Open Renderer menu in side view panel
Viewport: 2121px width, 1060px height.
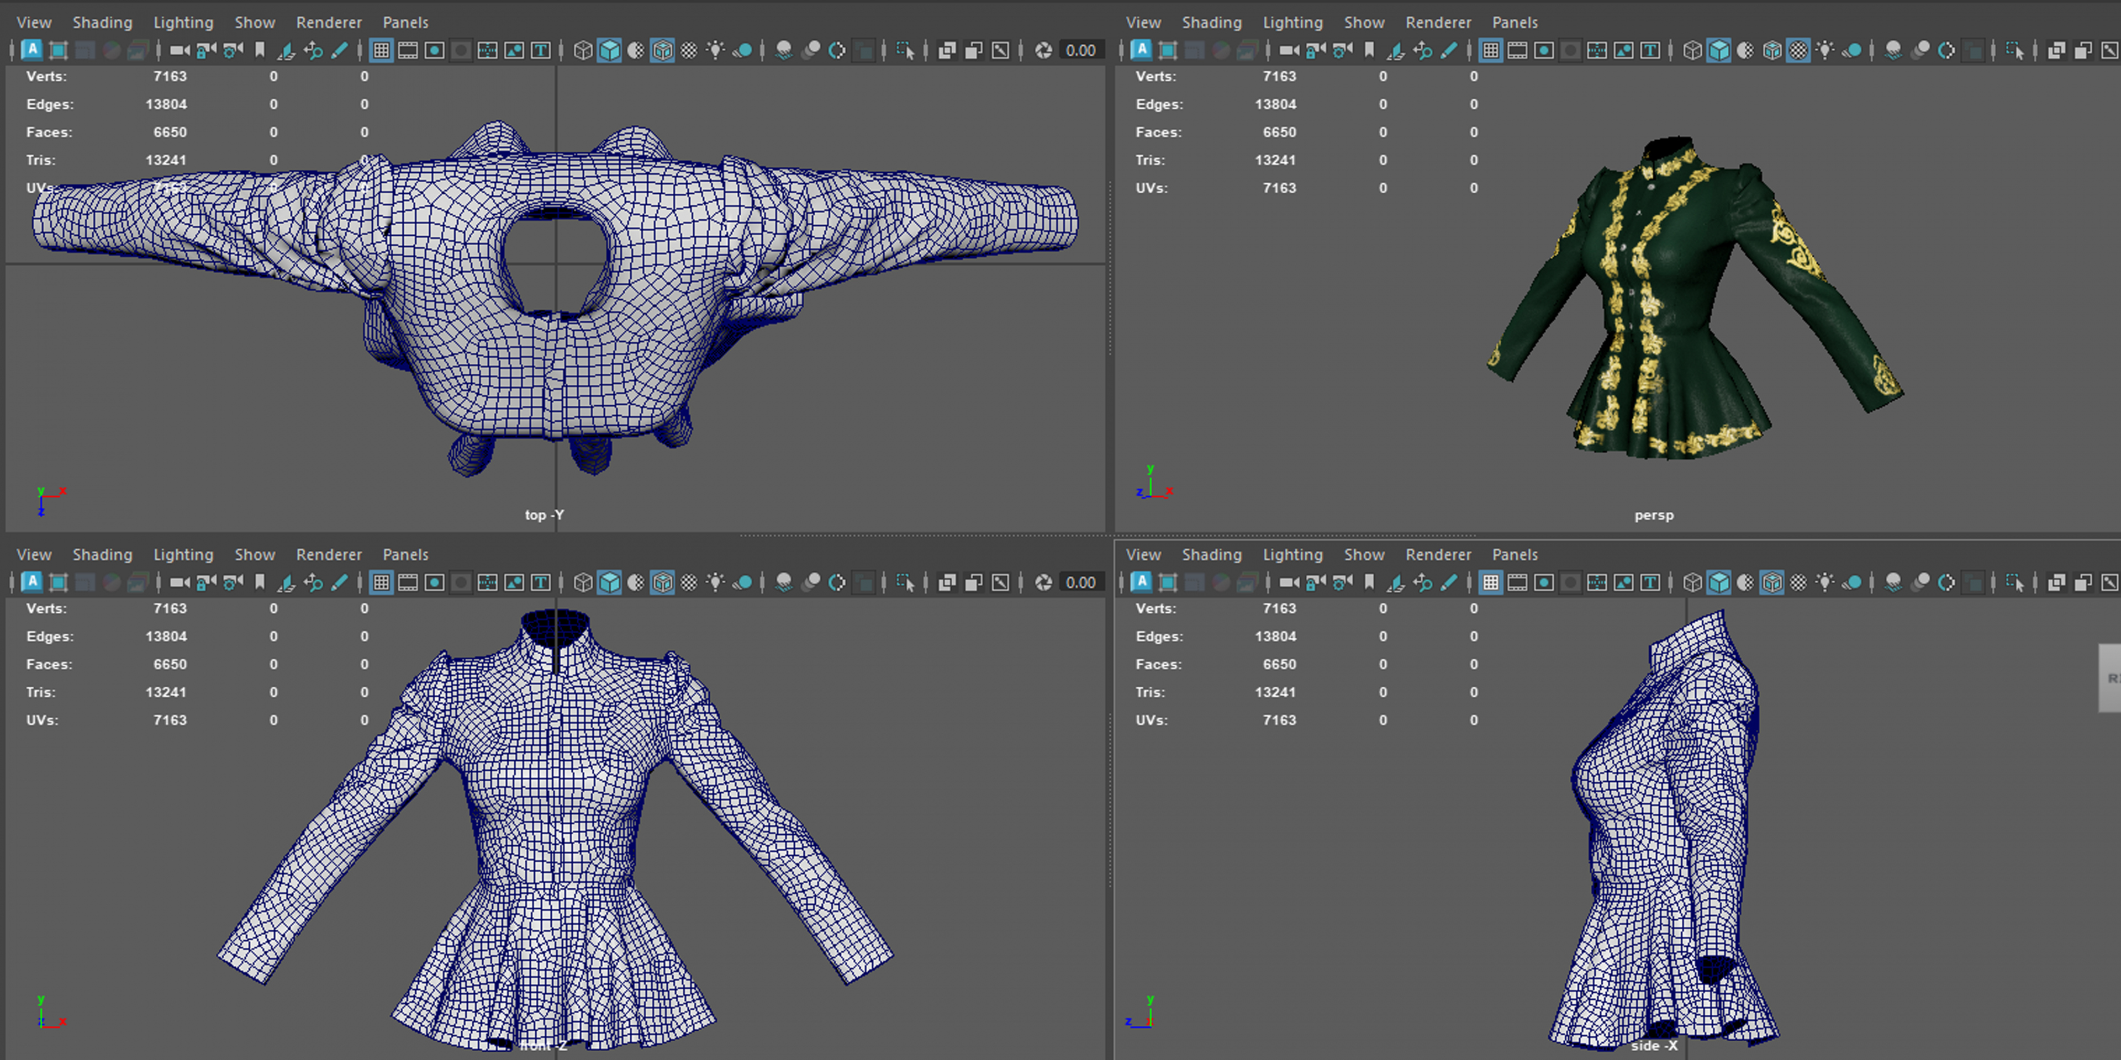pyautogui.click(x=1438, y=555)
